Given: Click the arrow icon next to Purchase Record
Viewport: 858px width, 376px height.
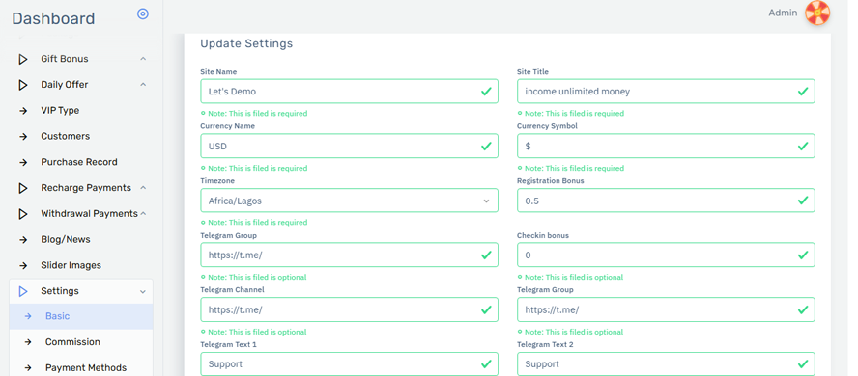Looking at the screenshot, I should click(x=23, y=162).
